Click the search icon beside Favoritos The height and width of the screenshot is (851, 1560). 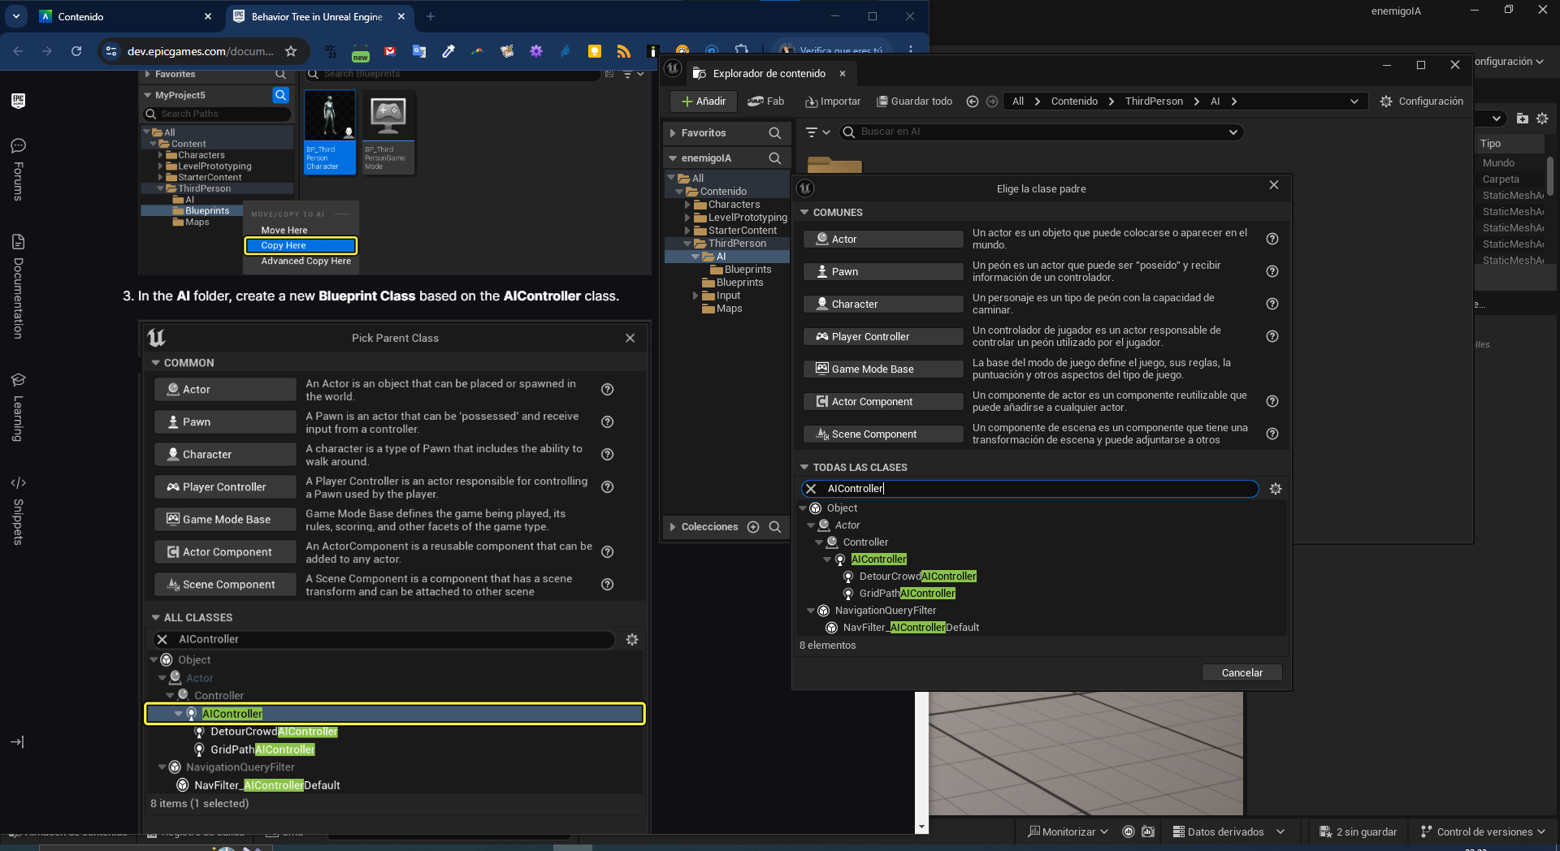click(775, 133)
